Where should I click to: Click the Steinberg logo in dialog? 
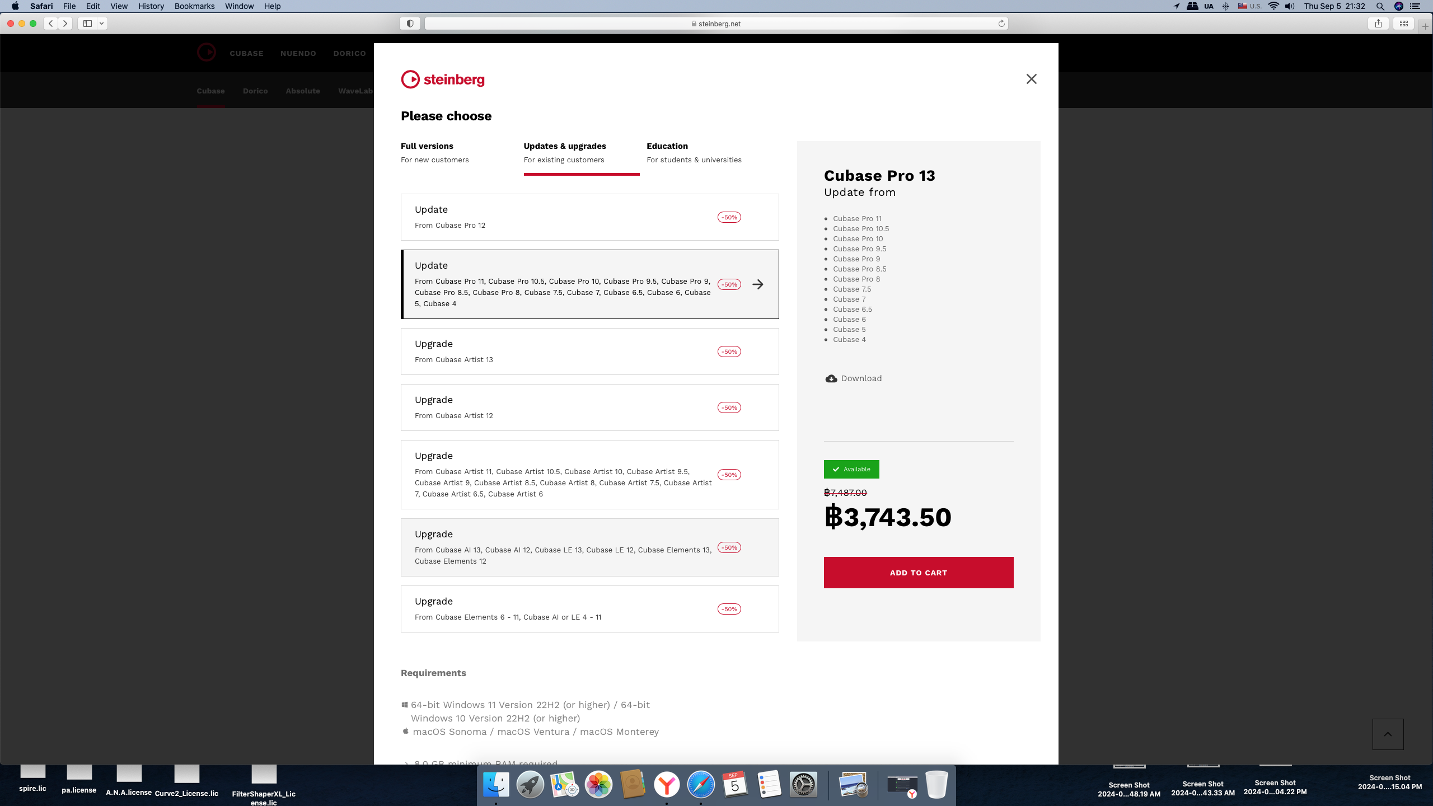click(443, 79)
